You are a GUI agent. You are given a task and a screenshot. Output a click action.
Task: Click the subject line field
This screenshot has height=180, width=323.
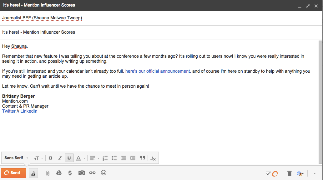click(x=161, y=32)
